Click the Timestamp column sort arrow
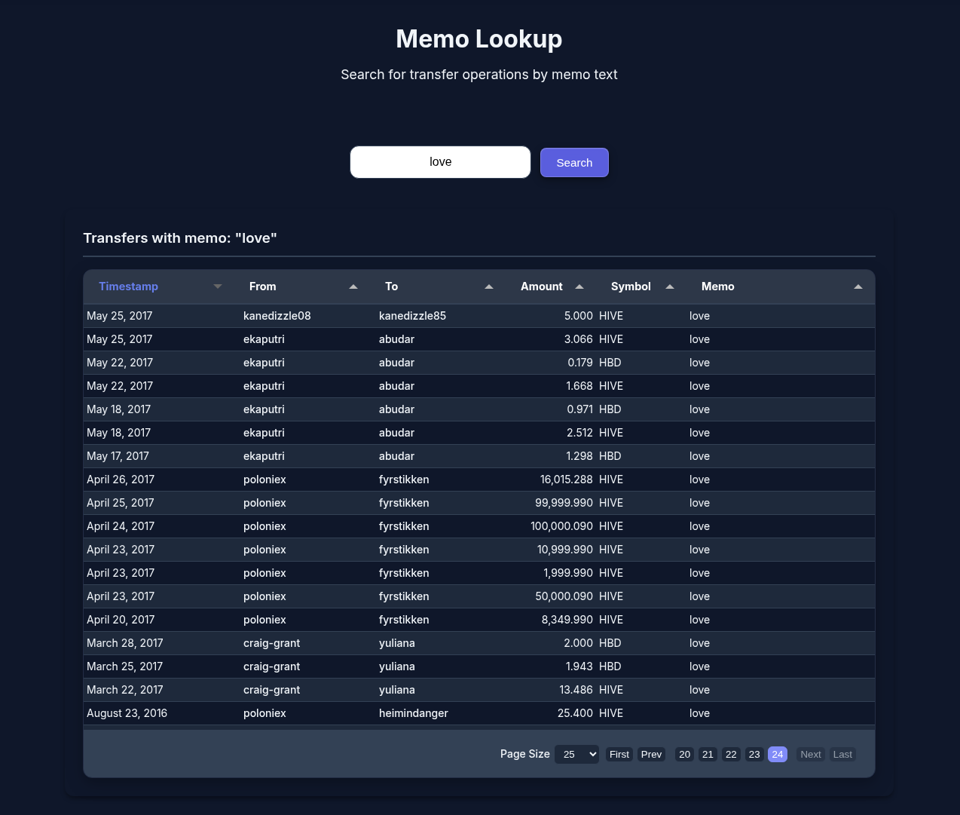Image resolution: width=960 pixels, height=815 pixels. tap(218, 286)
